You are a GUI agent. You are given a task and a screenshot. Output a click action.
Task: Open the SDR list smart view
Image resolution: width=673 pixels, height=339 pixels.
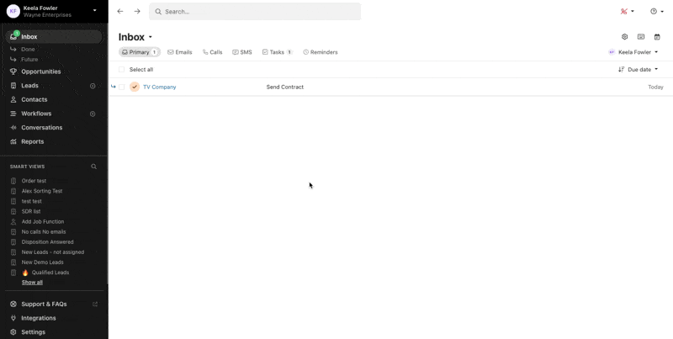[x=31, y=211]
